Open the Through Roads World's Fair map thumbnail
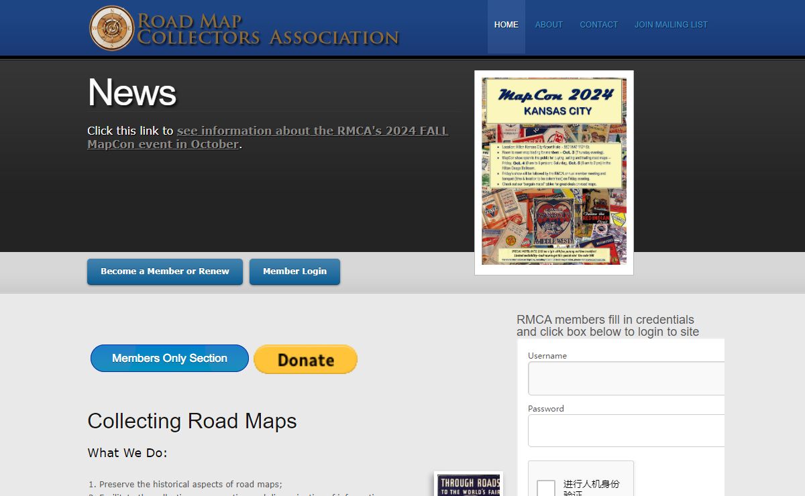Screen dimensions: 805x496 click(469, 484)
